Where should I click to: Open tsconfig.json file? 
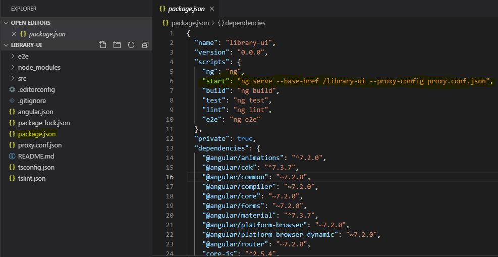(36, 167)
